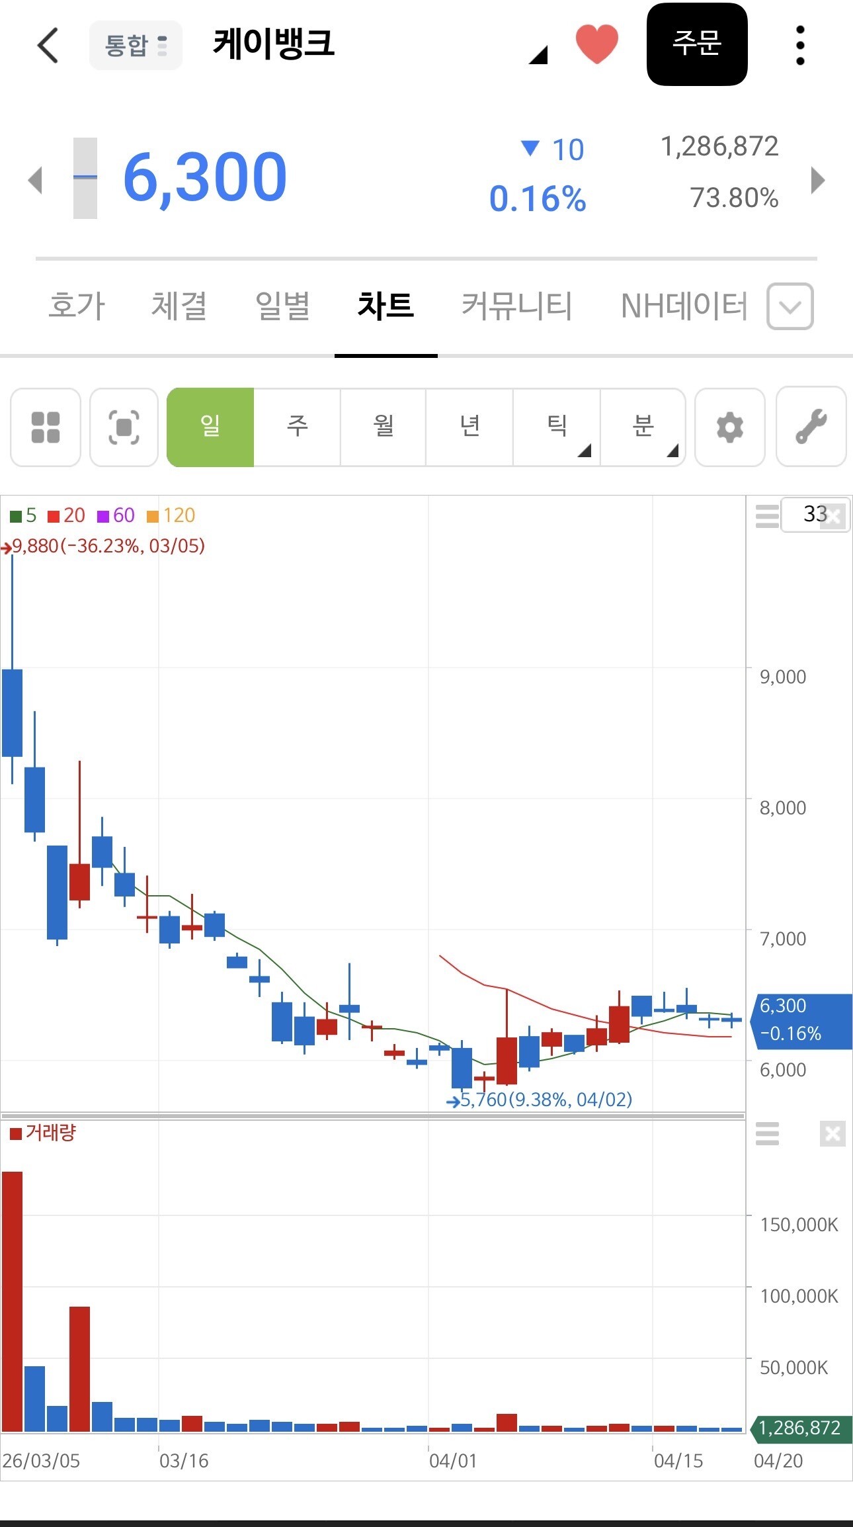Tap the 04/20 date axis label
Image resolution: width=853 pixels, height=1527 pixels.
(x=778, y=1461)
